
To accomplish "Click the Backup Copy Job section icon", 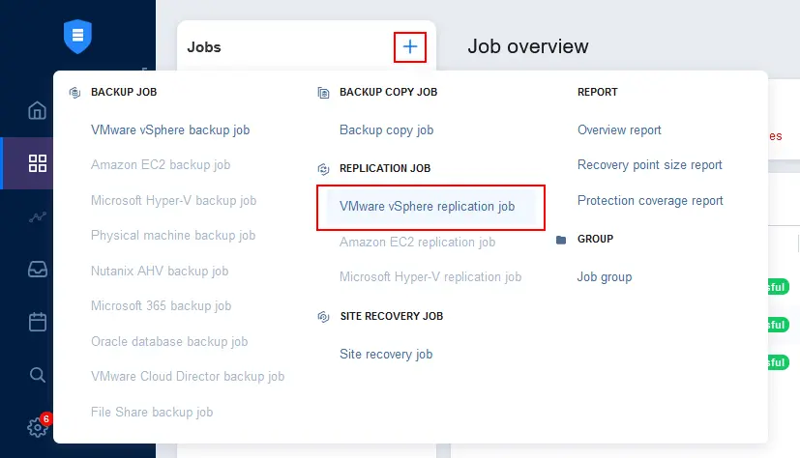I will pyautogui.click(x=323, y=93).
